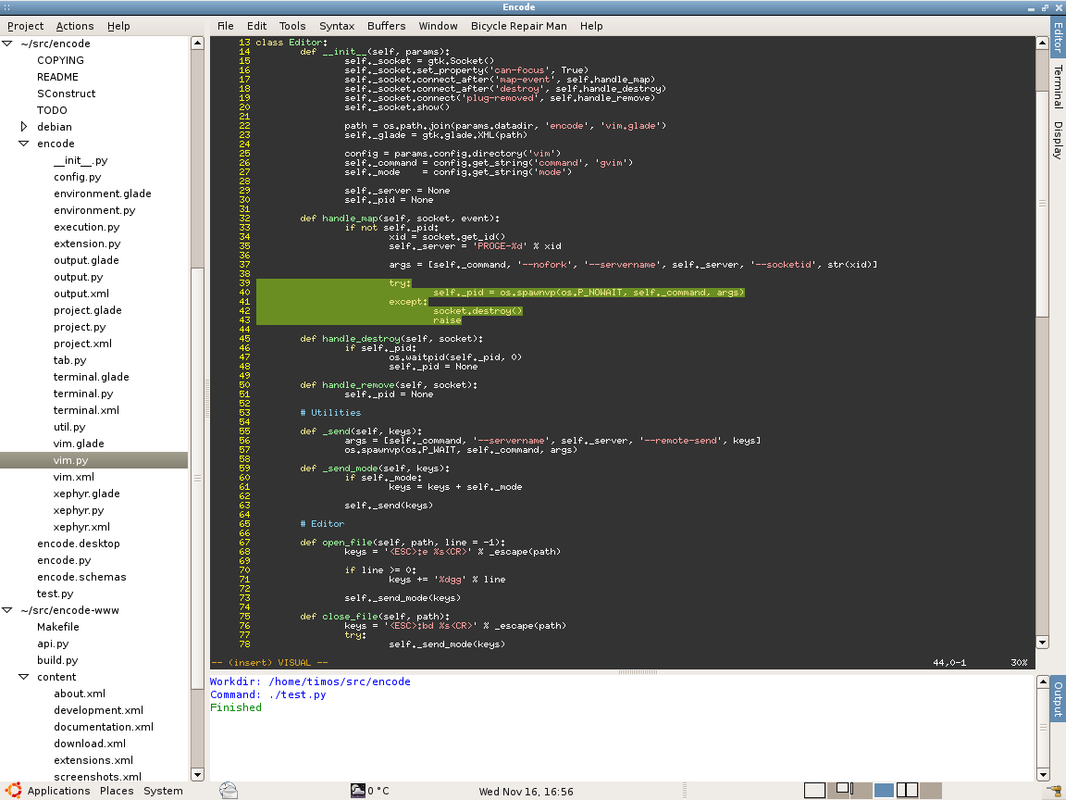Select execution.py in the tree
The width and height of the screenshot is (1066, 800).
tap(86, 227)
